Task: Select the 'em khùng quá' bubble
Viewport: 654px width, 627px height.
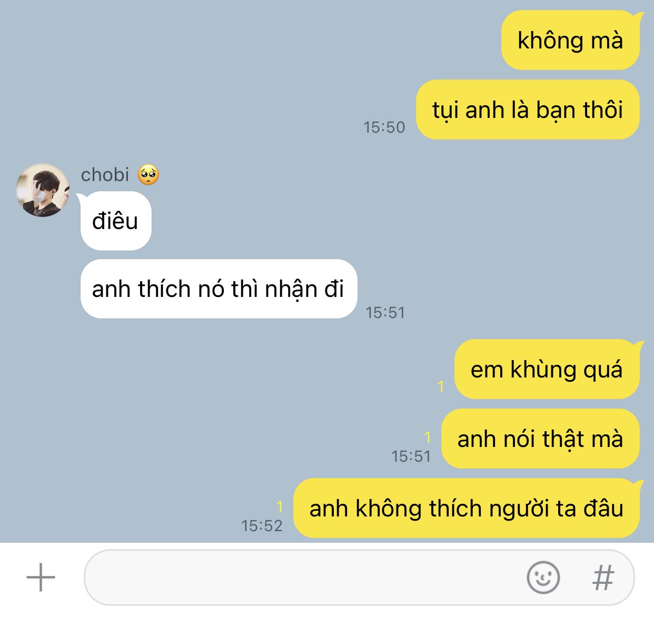Action: (x=547, y=369)
